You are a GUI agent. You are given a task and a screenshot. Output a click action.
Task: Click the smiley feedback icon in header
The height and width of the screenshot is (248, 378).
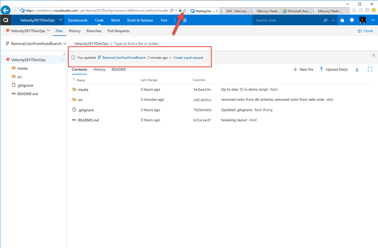click(x=352, y=20)
